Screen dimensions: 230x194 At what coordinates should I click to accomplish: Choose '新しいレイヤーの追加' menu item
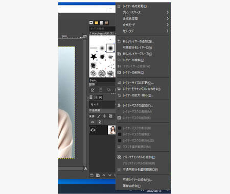pos(143,41)
